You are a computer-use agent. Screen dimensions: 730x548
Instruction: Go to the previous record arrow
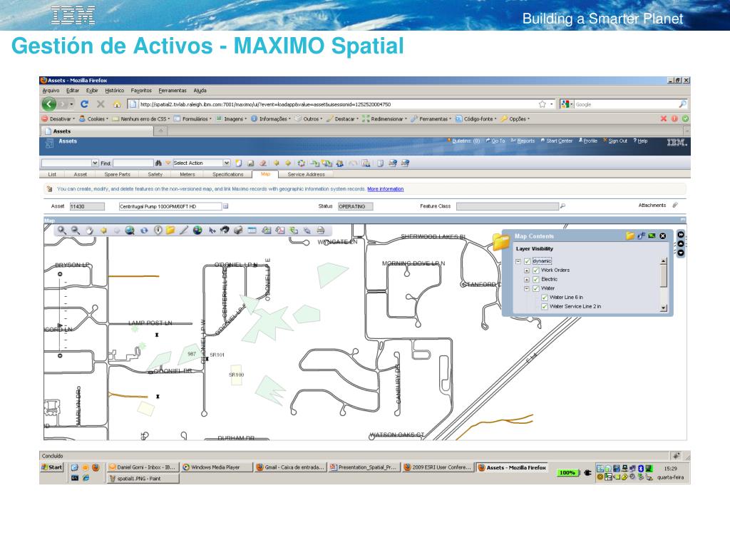276,163
